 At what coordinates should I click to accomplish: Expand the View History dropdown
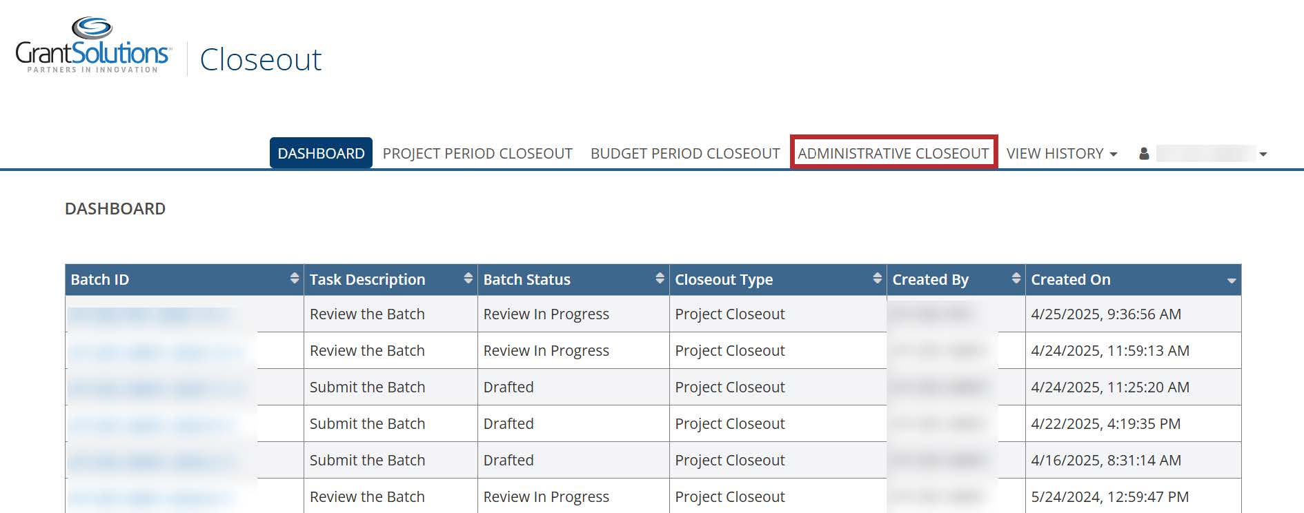(1061, 154)
